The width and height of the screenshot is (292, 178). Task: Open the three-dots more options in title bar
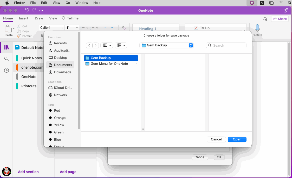point(41,10)
